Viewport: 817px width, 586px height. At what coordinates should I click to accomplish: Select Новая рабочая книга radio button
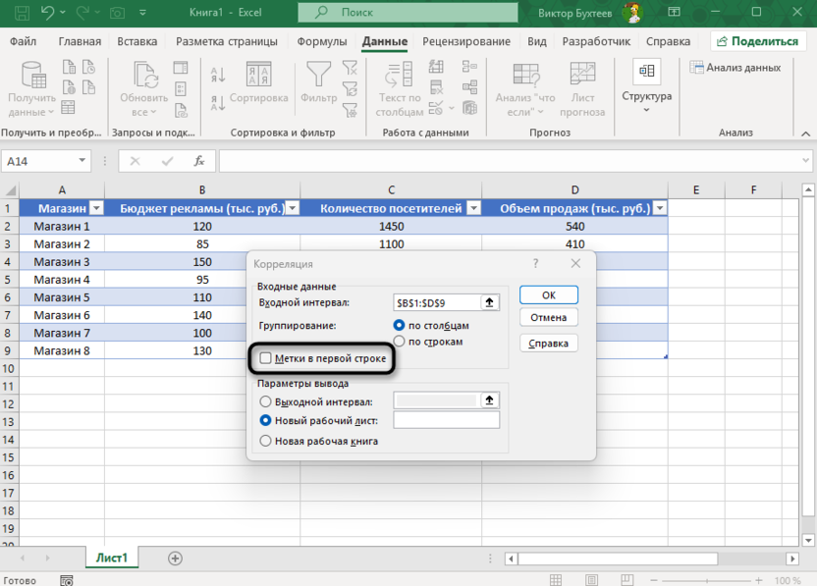point(266,441)
